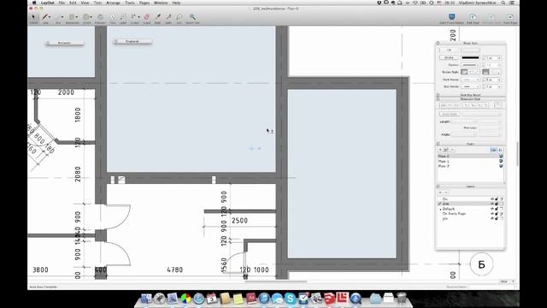The image size is (547, 308).
Task: Click Start Presentation in toolbar
Action: 452,17
